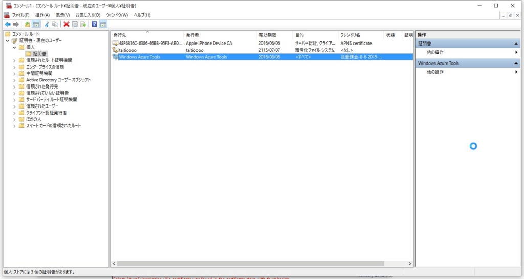Open the ウィンドウ(W) menu

pyautogui.click(x=117, y=15)
